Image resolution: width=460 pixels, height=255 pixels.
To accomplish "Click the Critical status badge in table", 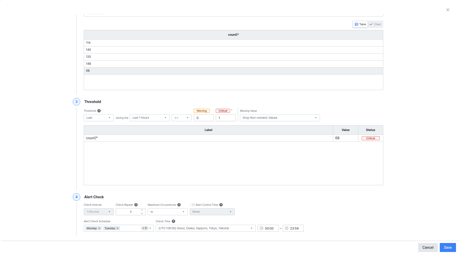I will pyautogui.click(x=371, y=138).
